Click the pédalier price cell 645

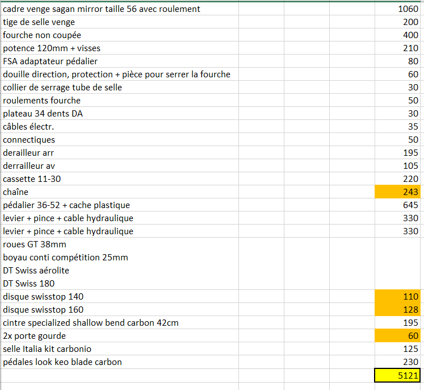coord(397,205)
